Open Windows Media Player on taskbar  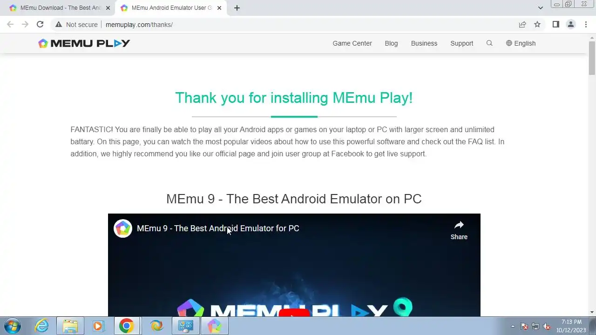[x=98, y=326]
